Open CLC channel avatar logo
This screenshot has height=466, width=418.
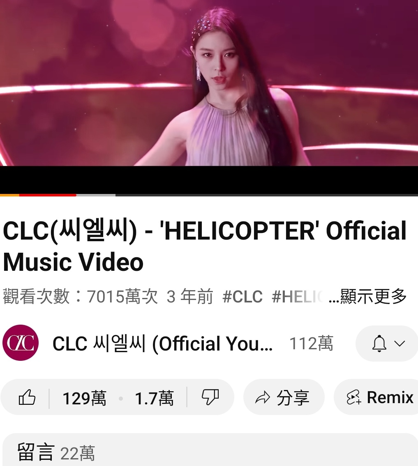21,343
